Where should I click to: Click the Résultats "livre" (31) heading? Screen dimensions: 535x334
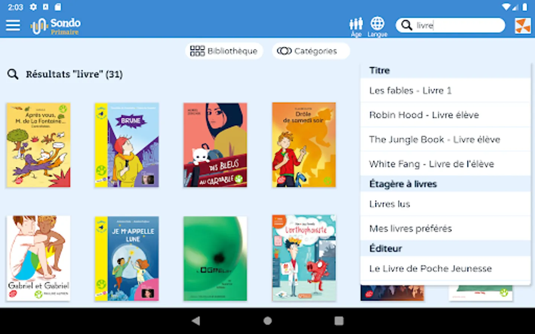(74, 74)
